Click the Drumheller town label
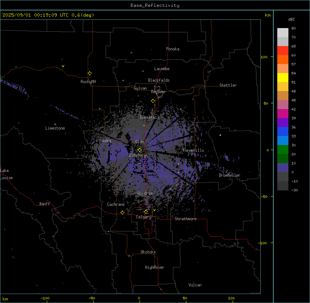 pyautogui.click(x=229, y=175)
